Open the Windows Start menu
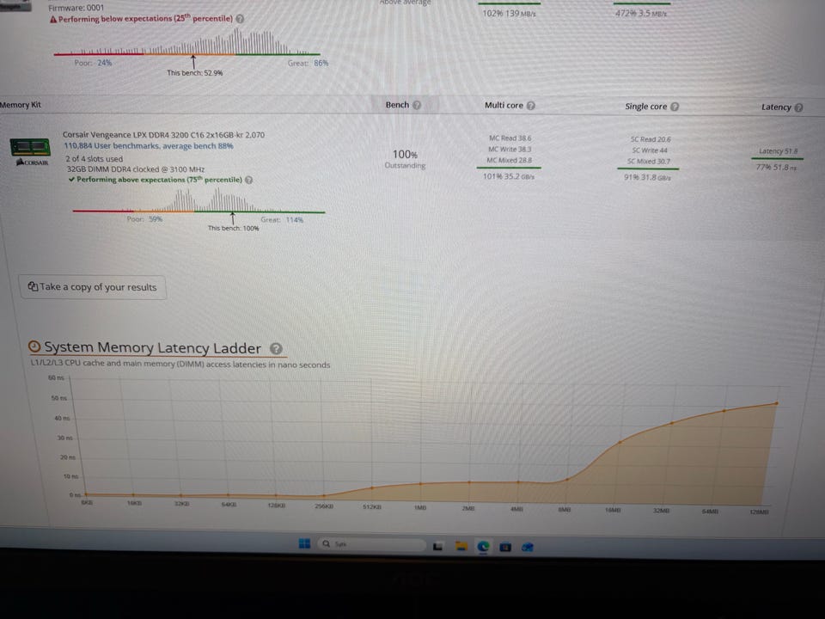The height and width of the screenshot is (619, 825). coord(304,543)
